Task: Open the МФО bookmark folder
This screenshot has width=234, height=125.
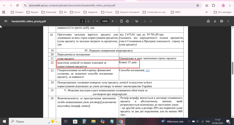Action: point(176,12)
